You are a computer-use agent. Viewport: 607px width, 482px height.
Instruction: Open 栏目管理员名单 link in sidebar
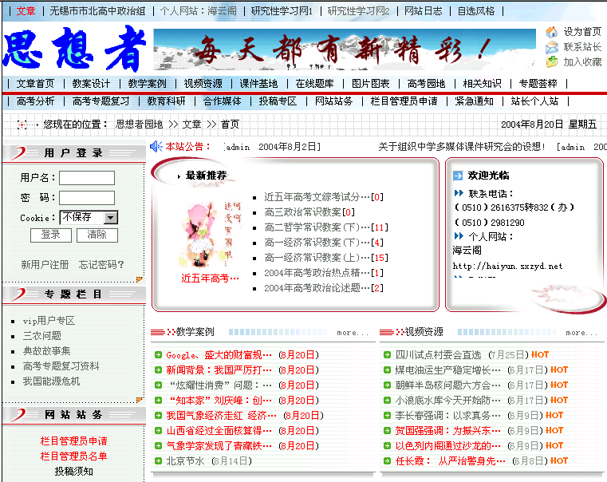coord(74,456)
